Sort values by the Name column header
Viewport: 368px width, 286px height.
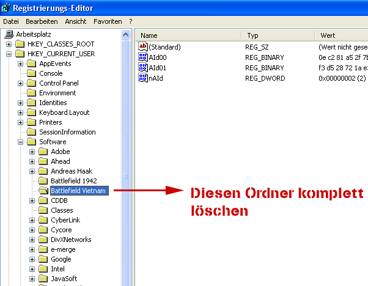point(188,35)
